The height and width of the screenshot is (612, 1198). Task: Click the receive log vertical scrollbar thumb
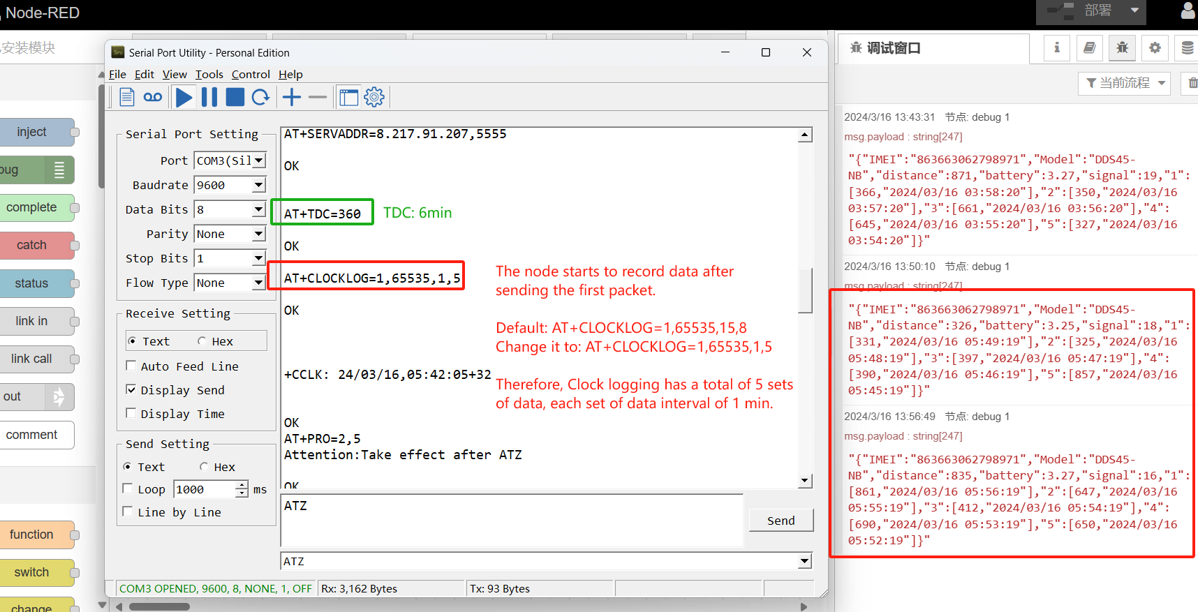(x=805, y=291)
